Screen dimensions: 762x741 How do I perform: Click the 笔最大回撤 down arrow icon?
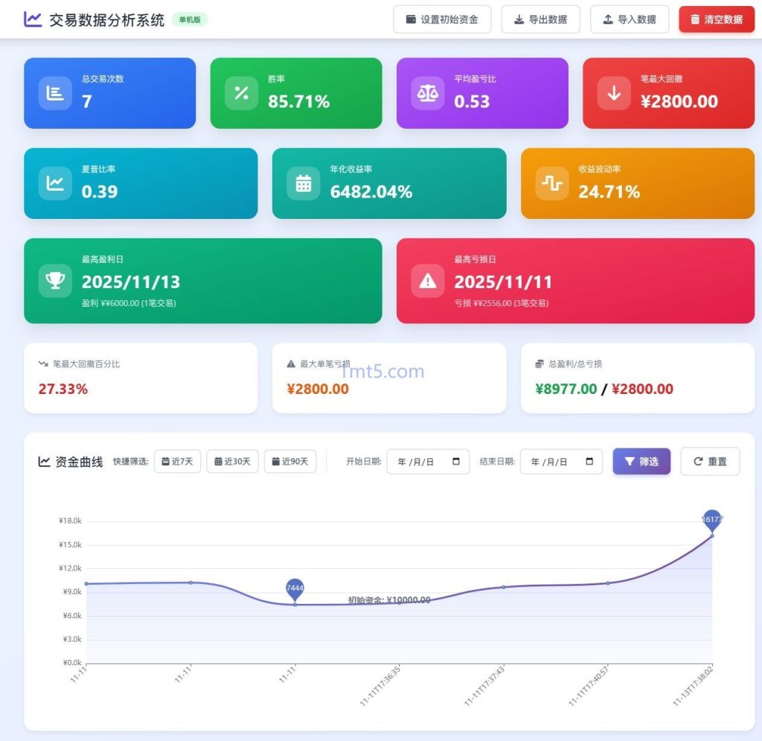click(612, 92)
